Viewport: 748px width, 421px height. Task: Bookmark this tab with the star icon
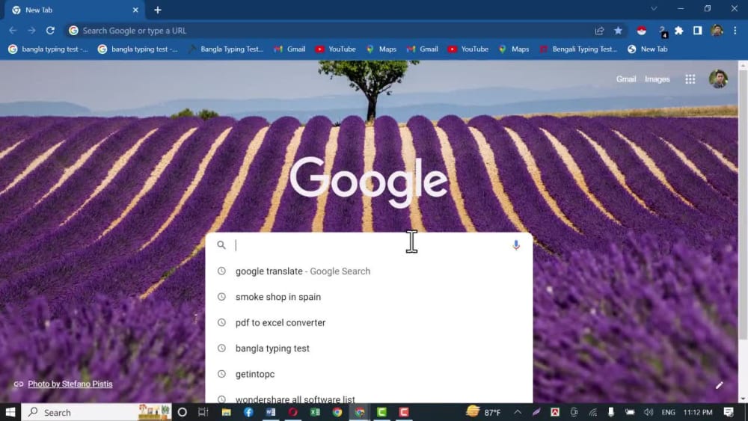point(619,31)
